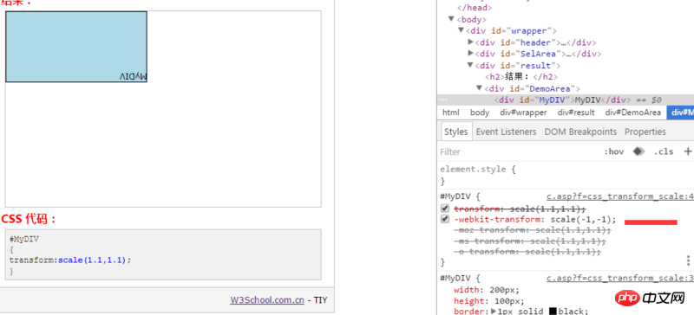Click the flipped light-blue MyDIV box
694x315 pixels.
(x=76, y=47)
